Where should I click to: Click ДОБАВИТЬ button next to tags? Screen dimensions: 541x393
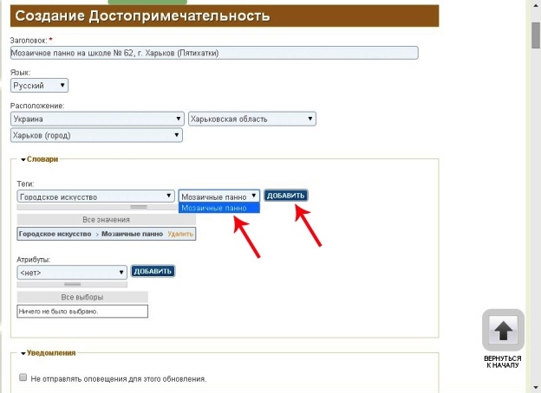(x=286, y=196)
